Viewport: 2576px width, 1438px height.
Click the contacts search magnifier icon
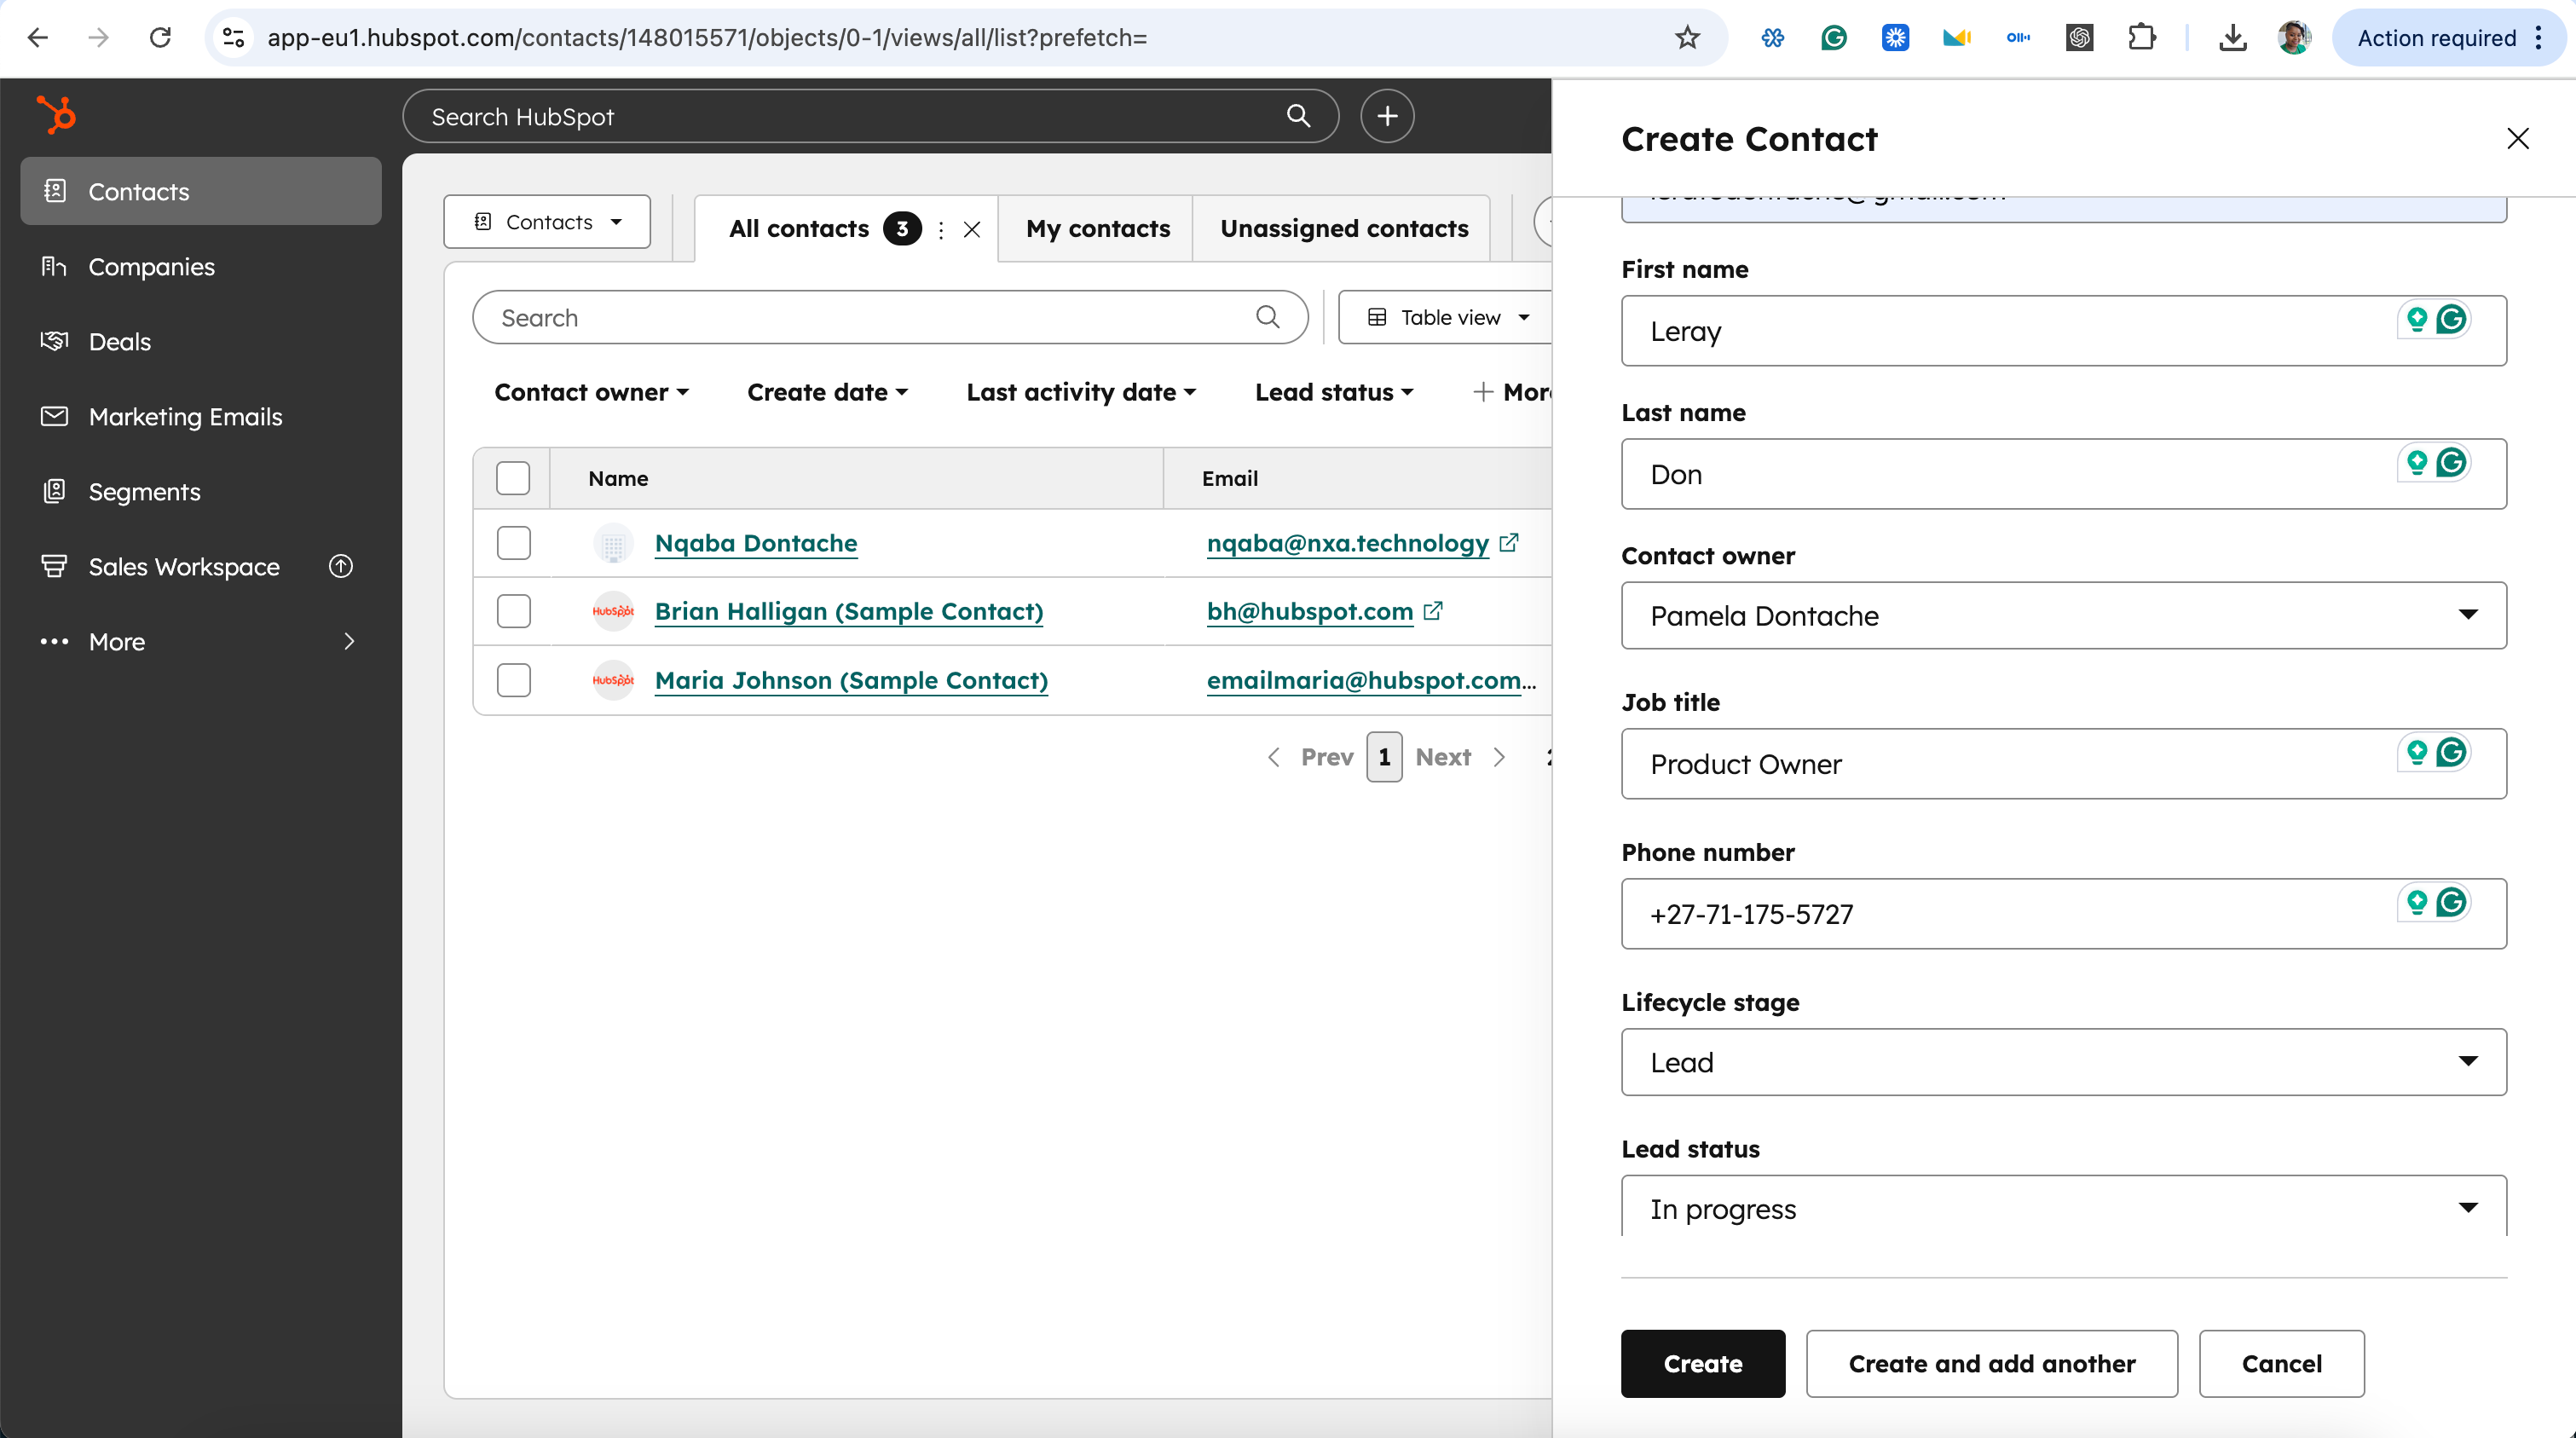(1268, 317)
